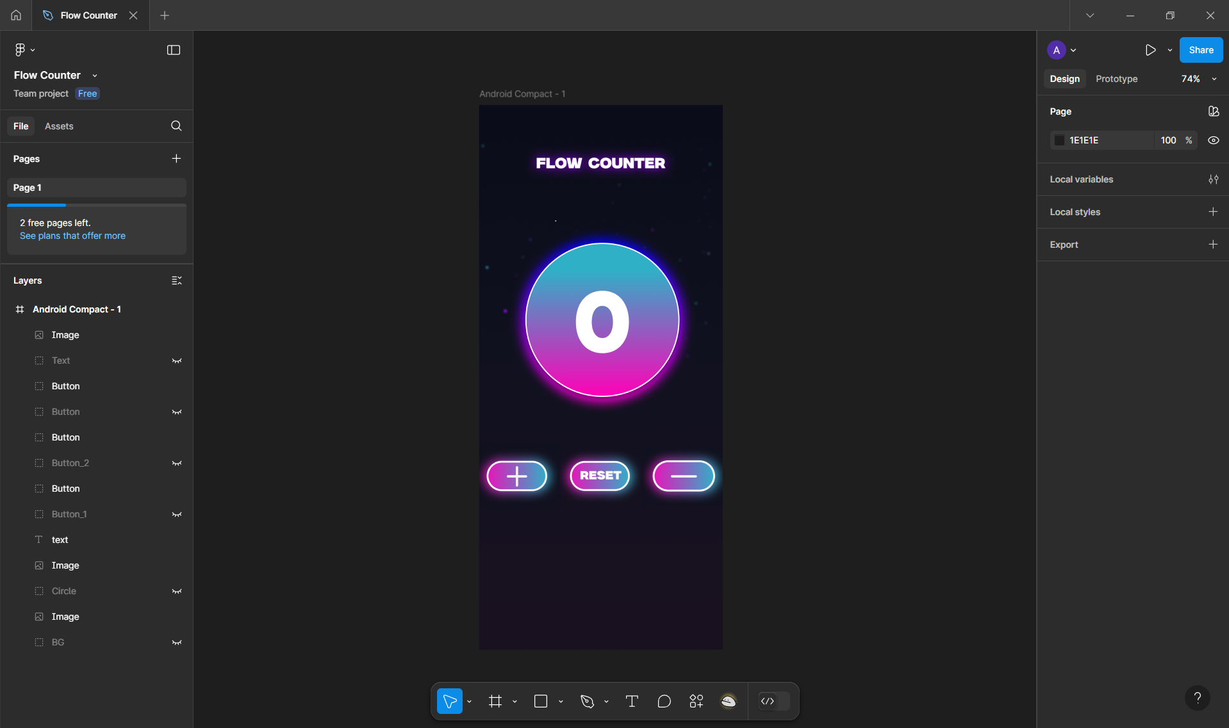This screenshot has width=1229, height=728.
Task: Click the plus button in the design
Action: (x=517, y=476)
